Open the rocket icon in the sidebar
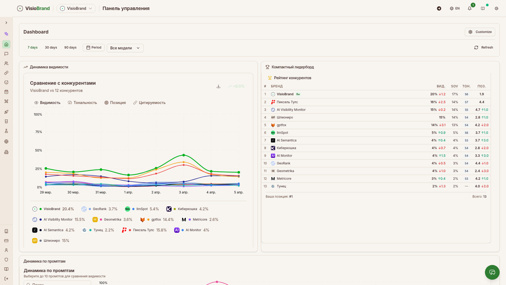The height and width of the screenshot is (285, 506). [6, 112]
